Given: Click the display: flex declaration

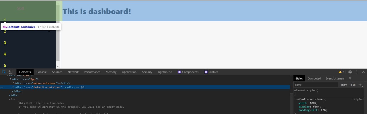Looking at the screenshot, I should (310, 107).
